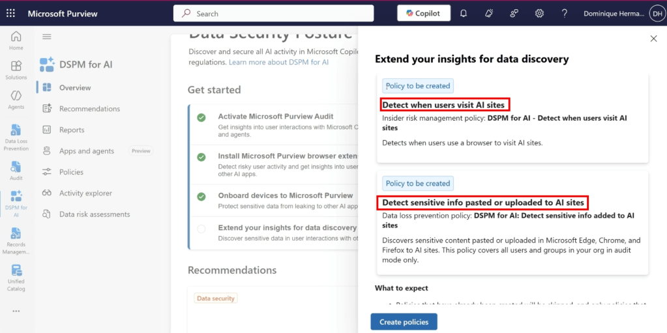Click the Onboard devices completed checkmark
This screenshot has width=667, height=333.
click(201, 196)
